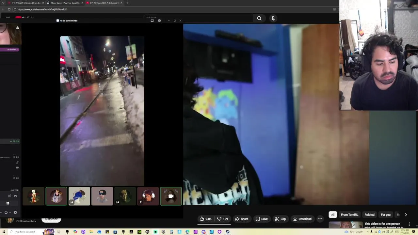Viewport: 418px width, 235px height.
Task: Subscribe to the channel
Action: click(x=51, y=219)
